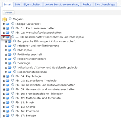Click the Friedens- und Konfliktforschung label
Screen dimensions: 121x118
[38, 46]
